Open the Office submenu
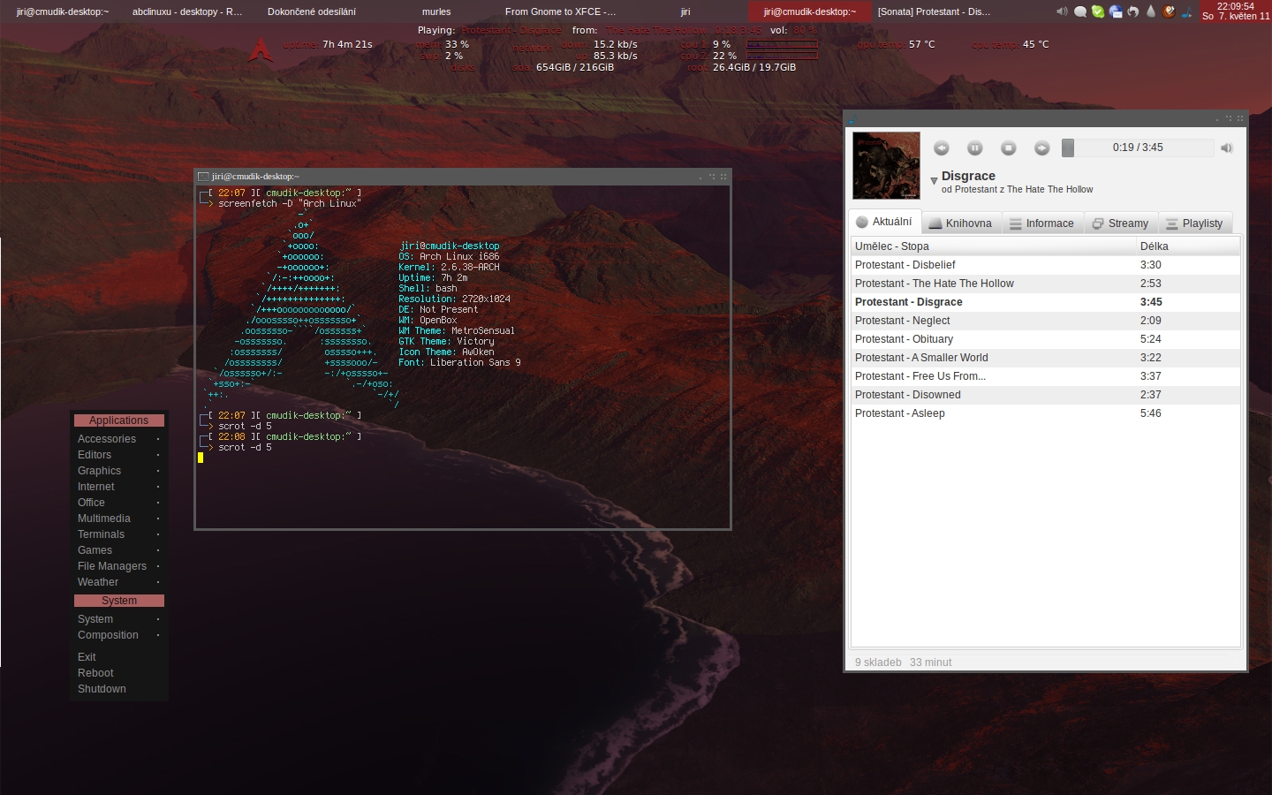This screenshot has width=1272, height=795. click(118, 503)
